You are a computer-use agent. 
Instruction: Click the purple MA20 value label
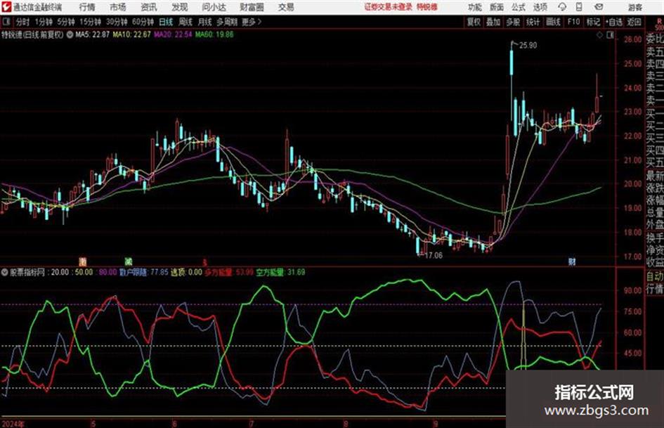[173, 34]
